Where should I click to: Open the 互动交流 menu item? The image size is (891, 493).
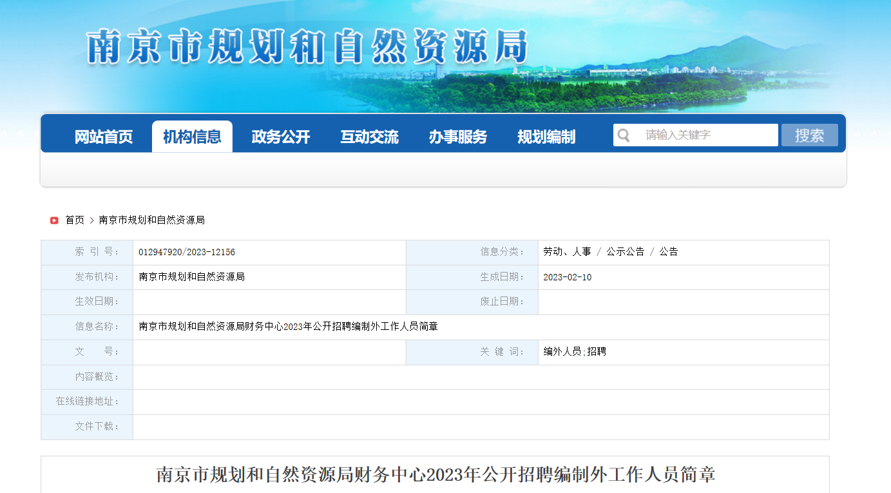click(x=369, y=137)
